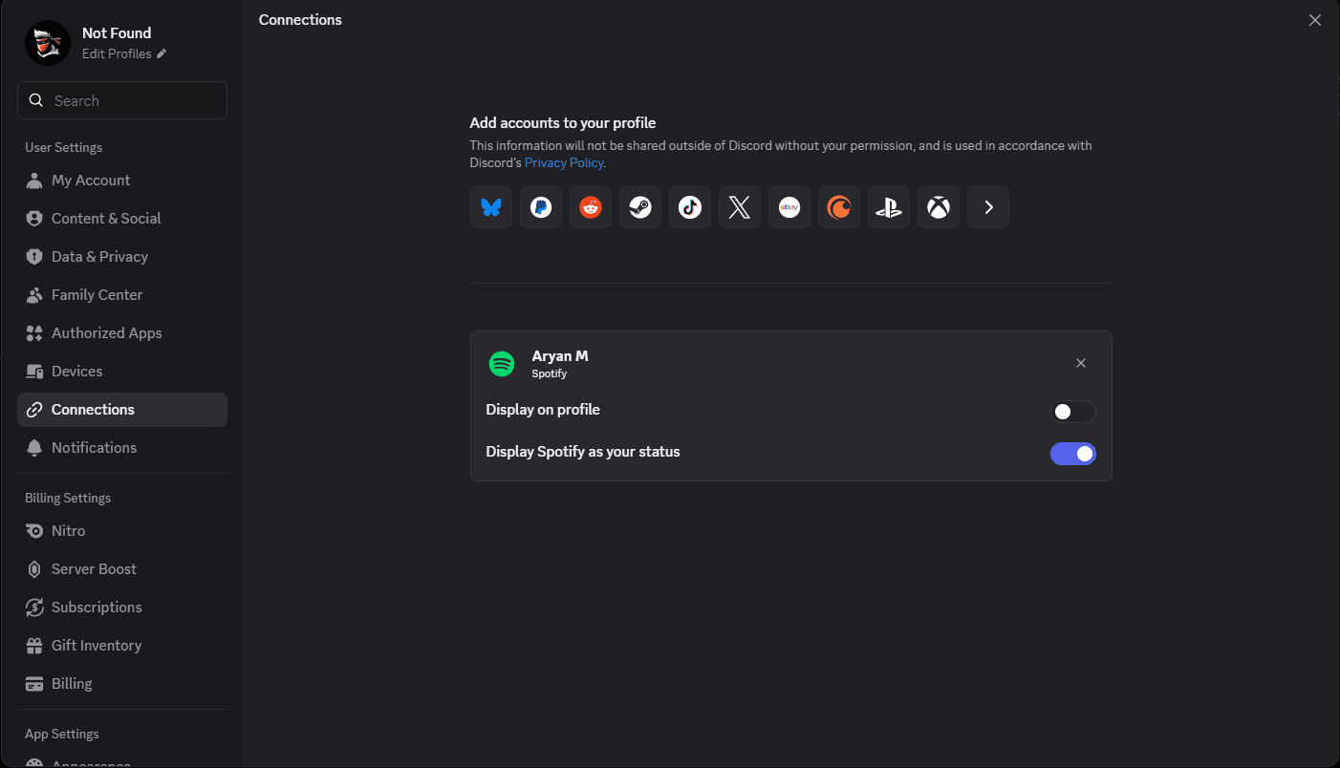
Task: Link your PlayStation Network account
Action: pyautogui.click(x=889, y=207)
